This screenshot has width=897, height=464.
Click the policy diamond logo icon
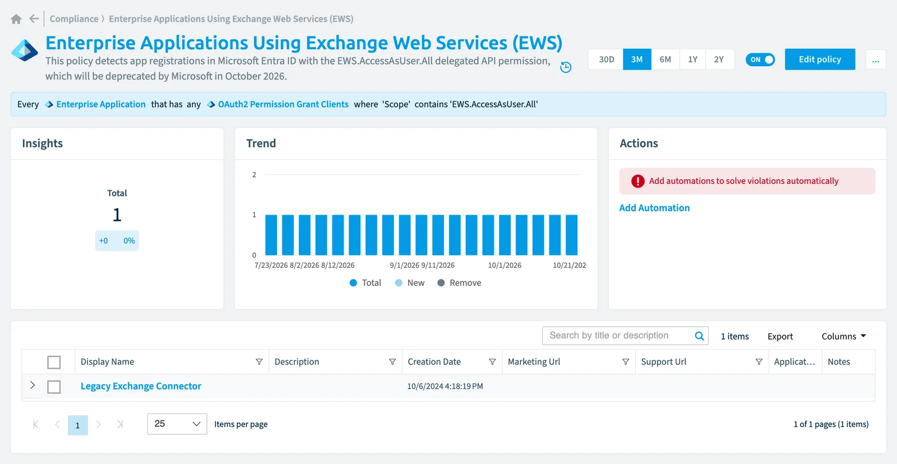coord(25,50)
